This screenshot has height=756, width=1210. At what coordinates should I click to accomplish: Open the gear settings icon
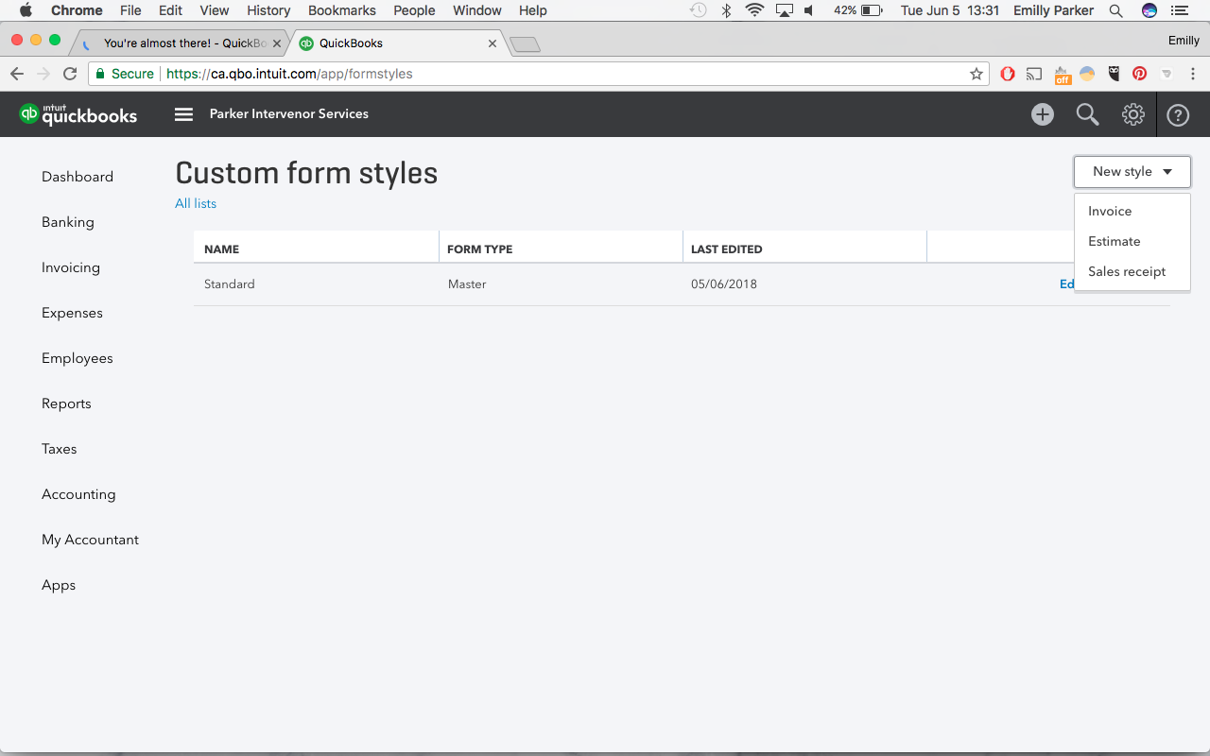(1132, 113)
